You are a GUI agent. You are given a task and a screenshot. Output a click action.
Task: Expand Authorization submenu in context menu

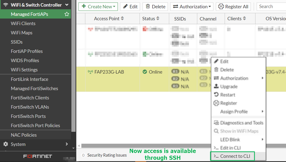click(238, 78)
